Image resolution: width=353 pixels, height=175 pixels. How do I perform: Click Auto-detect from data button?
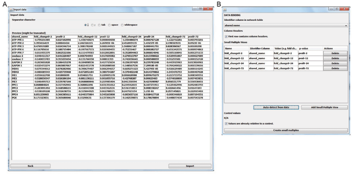[276, 107]
